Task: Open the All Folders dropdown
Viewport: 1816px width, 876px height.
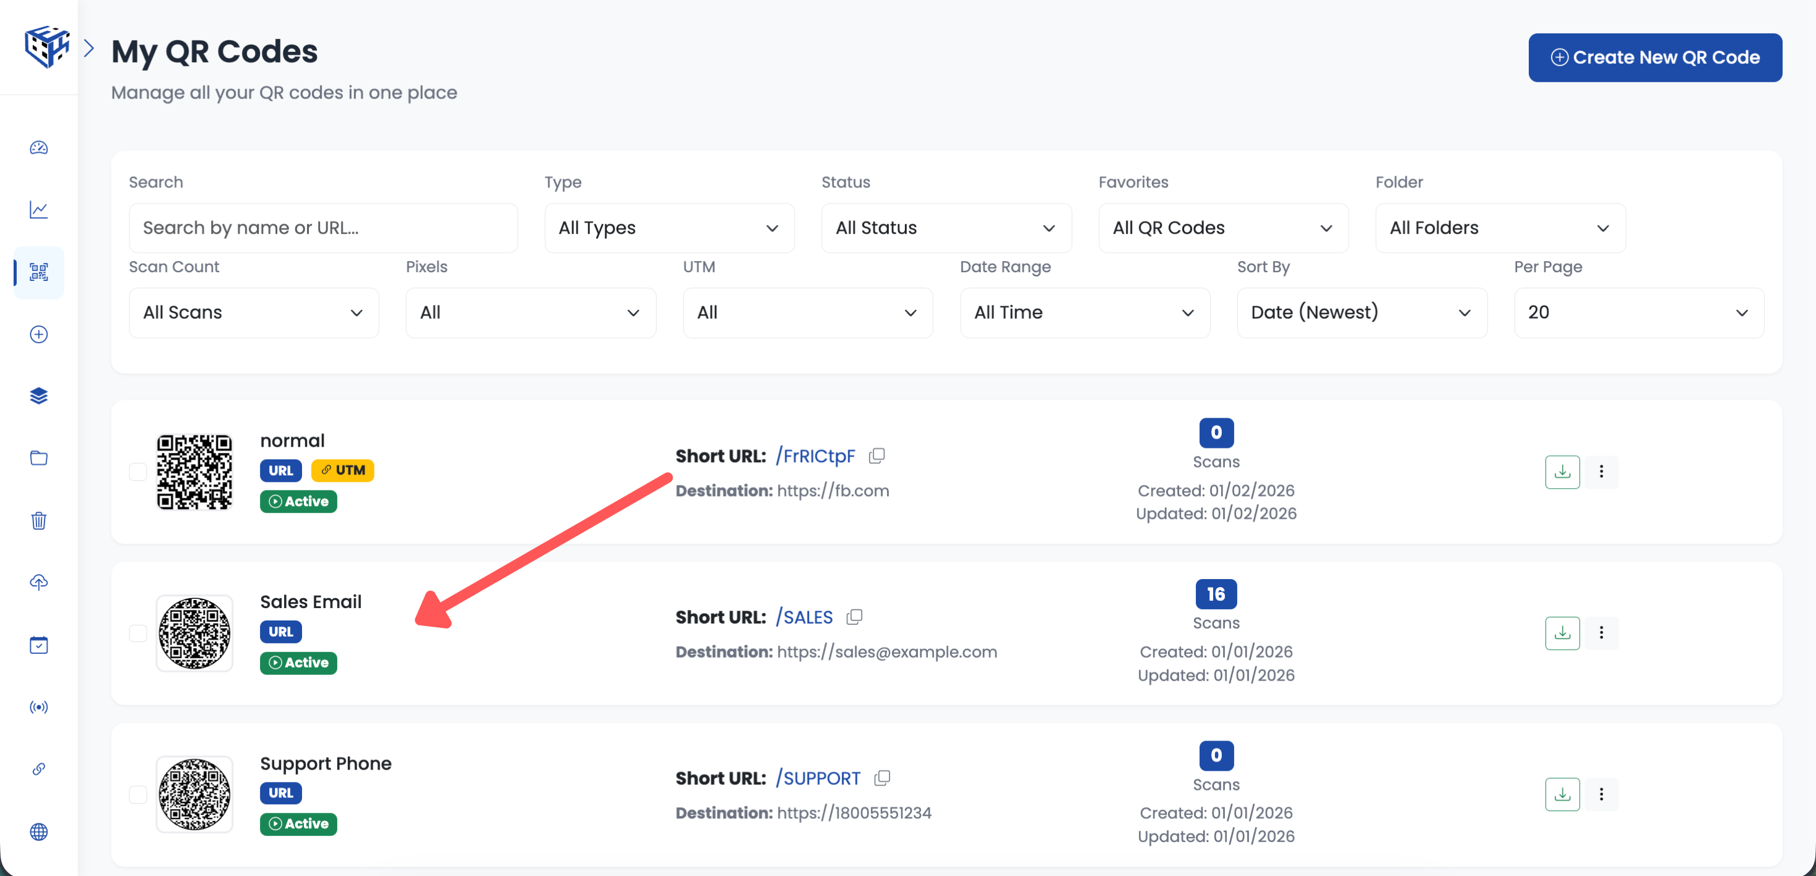Action: pos(1500,228)
